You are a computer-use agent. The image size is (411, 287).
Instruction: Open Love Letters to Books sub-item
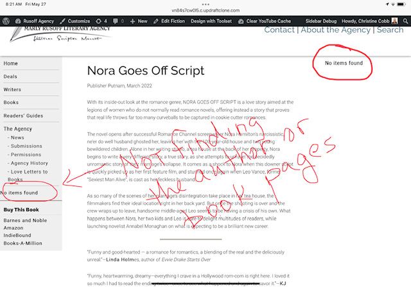(28, 175)
